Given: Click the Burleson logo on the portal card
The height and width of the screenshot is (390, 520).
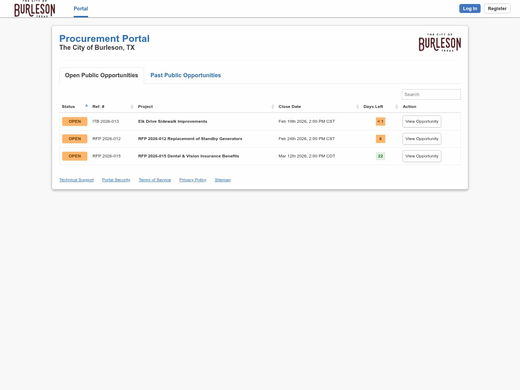Looking at the screenshot, I should (439, 43).
